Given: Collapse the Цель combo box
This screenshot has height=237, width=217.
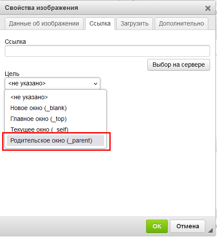Looking at the screenshot, I should point(52,84).
